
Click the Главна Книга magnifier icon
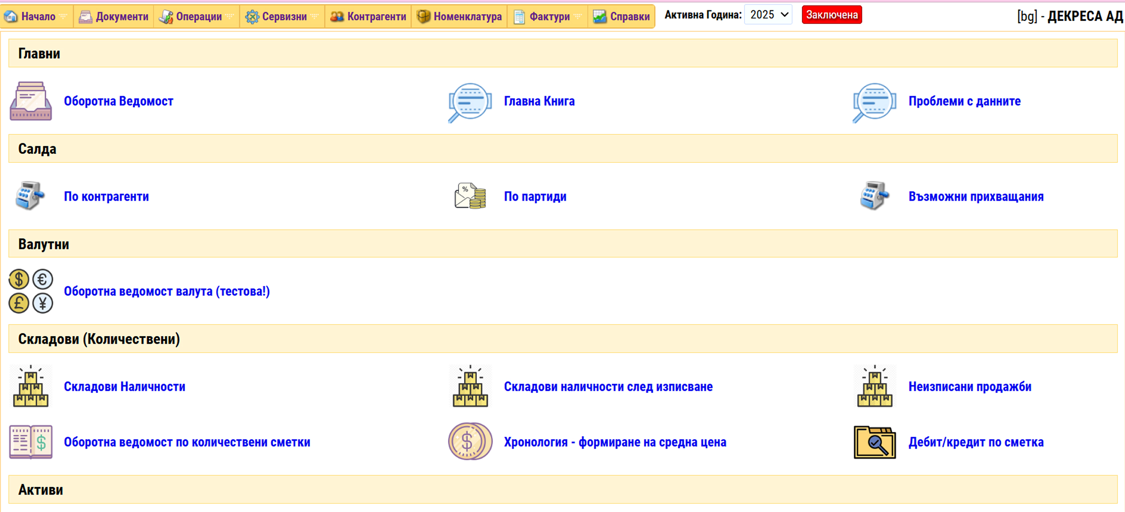pyautogui.click(x=470, y=102)
